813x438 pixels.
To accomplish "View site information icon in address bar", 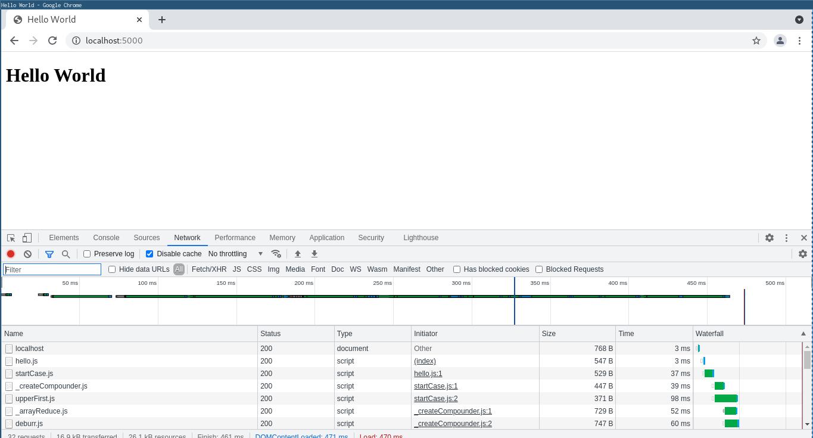I will pos(76,41).
